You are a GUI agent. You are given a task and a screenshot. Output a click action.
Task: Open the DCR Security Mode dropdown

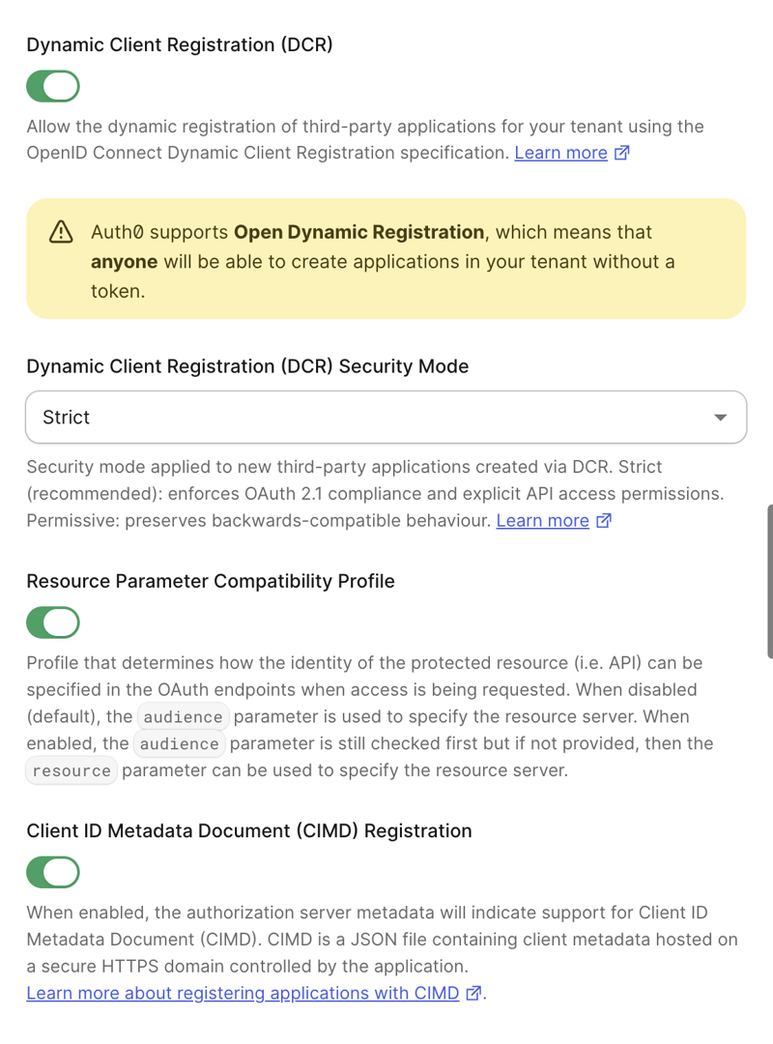386,417
